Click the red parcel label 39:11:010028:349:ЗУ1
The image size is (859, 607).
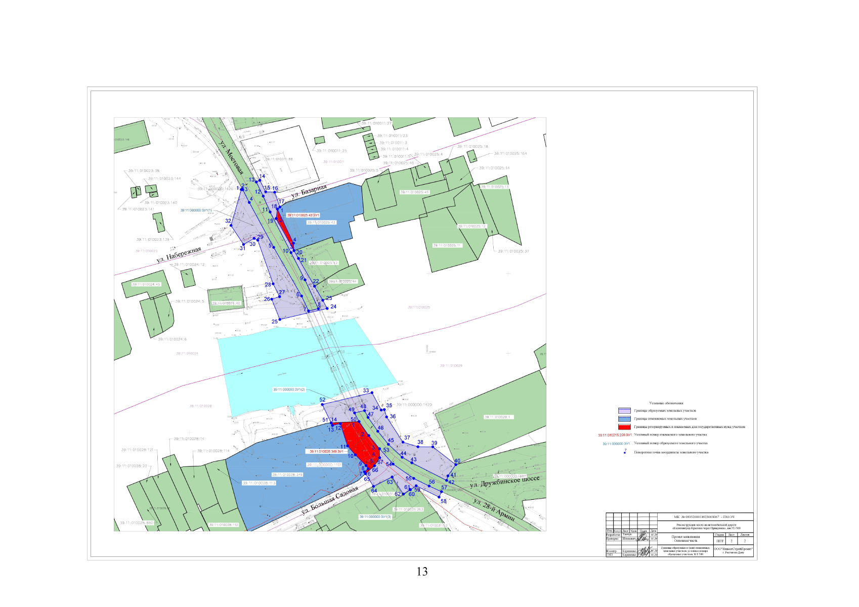(326, 451)
